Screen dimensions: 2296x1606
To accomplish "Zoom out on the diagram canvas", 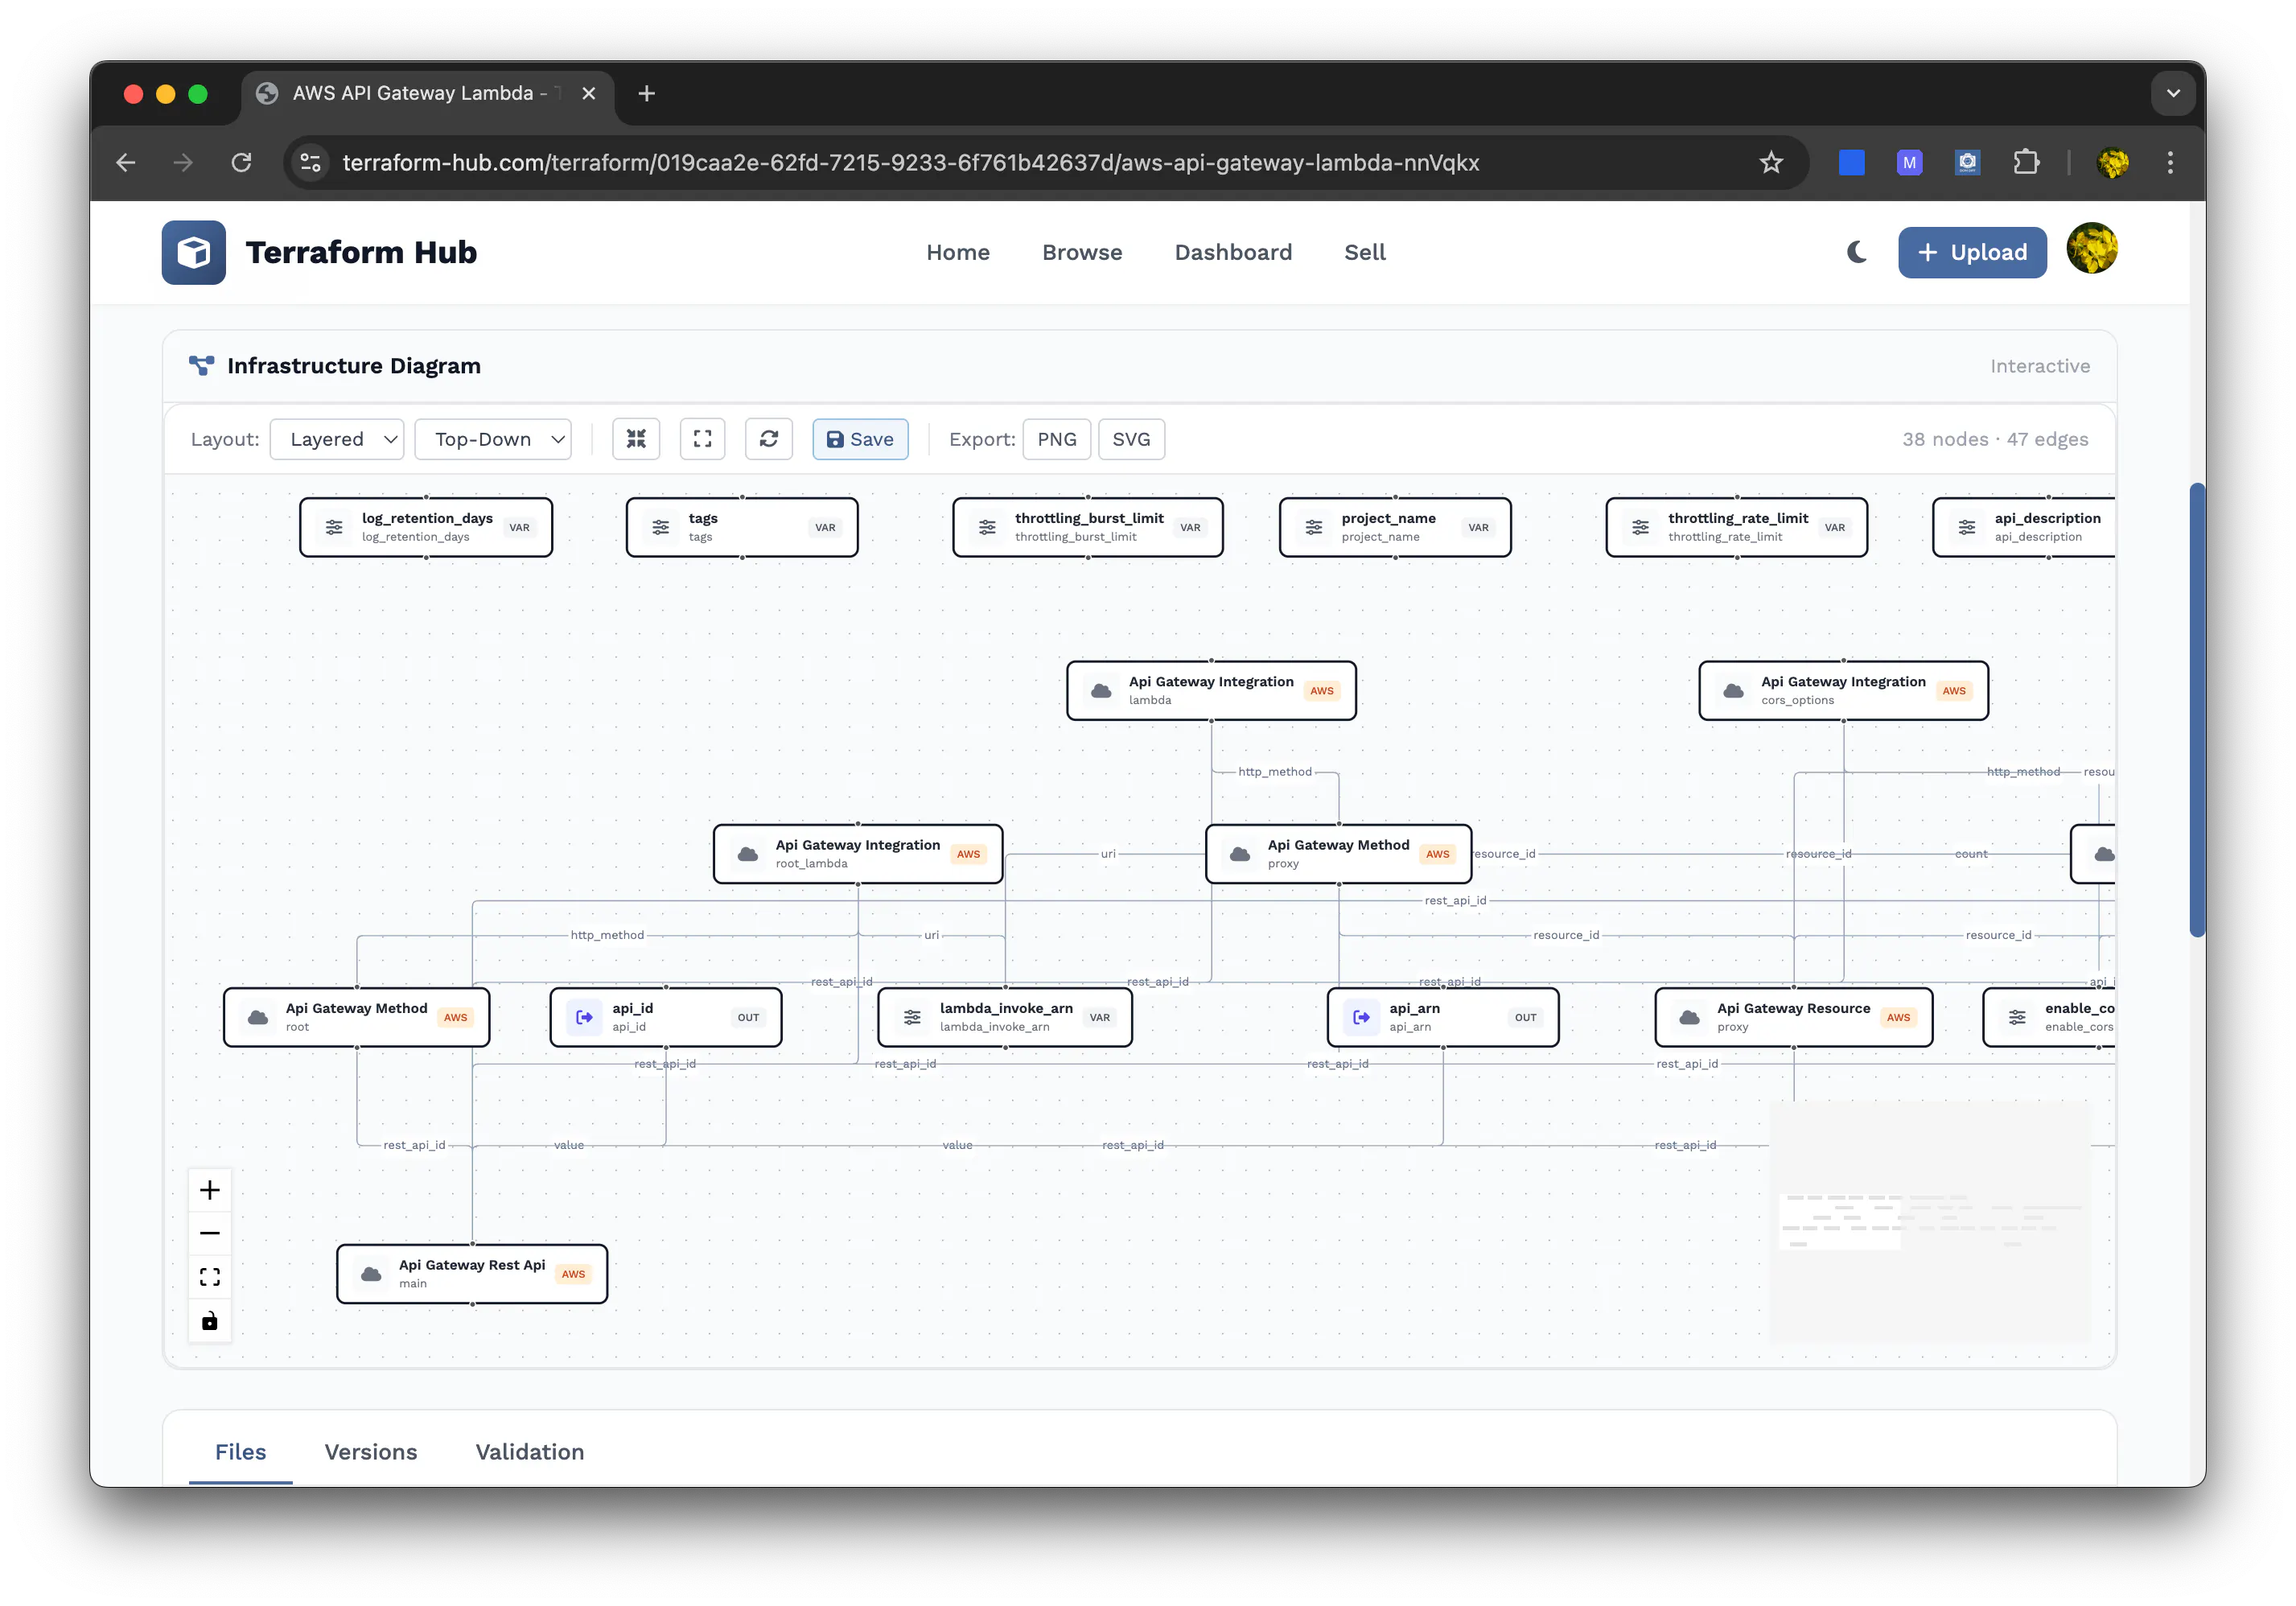I will [210, 1233].
